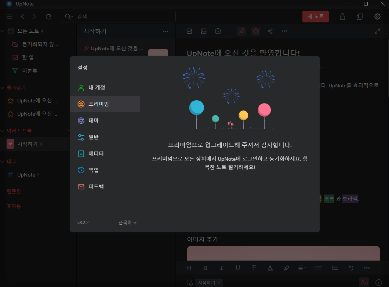Screen dimensions: 389x287
Task: Open the highlighter color tool
Action: point(286,268)
